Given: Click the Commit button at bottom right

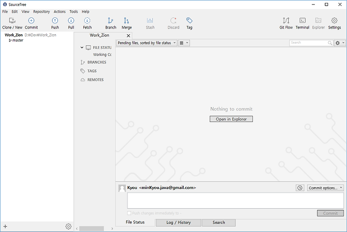Looking at the screenshot, I should (331, 213).
